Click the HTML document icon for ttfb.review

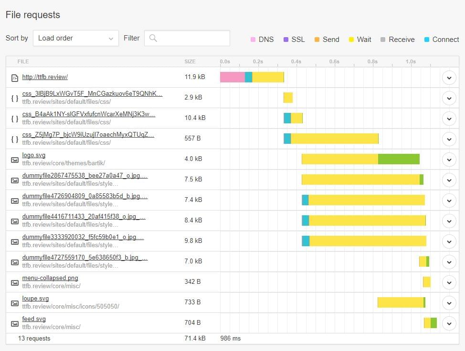[x=15, y=77]
